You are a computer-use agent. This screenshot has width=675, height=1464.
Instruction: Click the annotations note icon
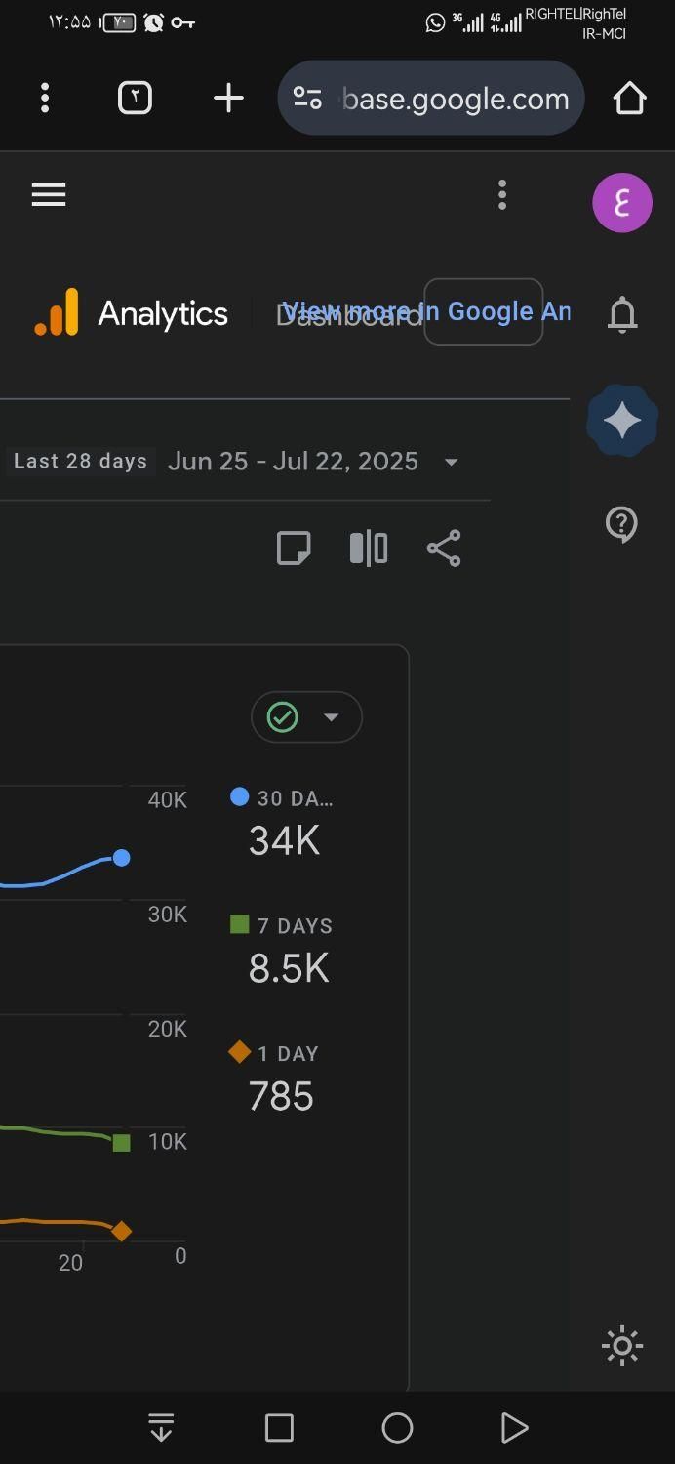(294, 549)
